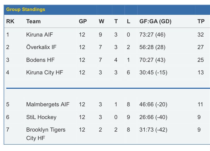Select the Malmbergets AIF team name
Viewport: 210px width, 151px height.
[x=48, y=104]
